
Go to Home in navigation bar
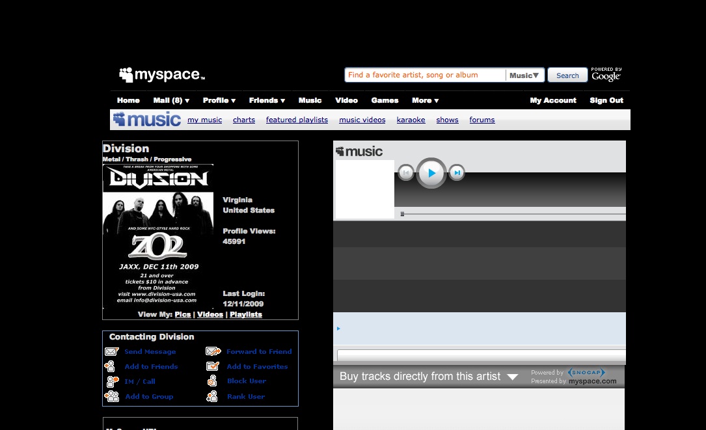tap(128, 100)
